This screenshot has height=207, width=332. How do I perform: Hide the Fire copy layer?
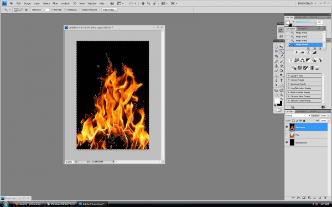pos(287,127)
